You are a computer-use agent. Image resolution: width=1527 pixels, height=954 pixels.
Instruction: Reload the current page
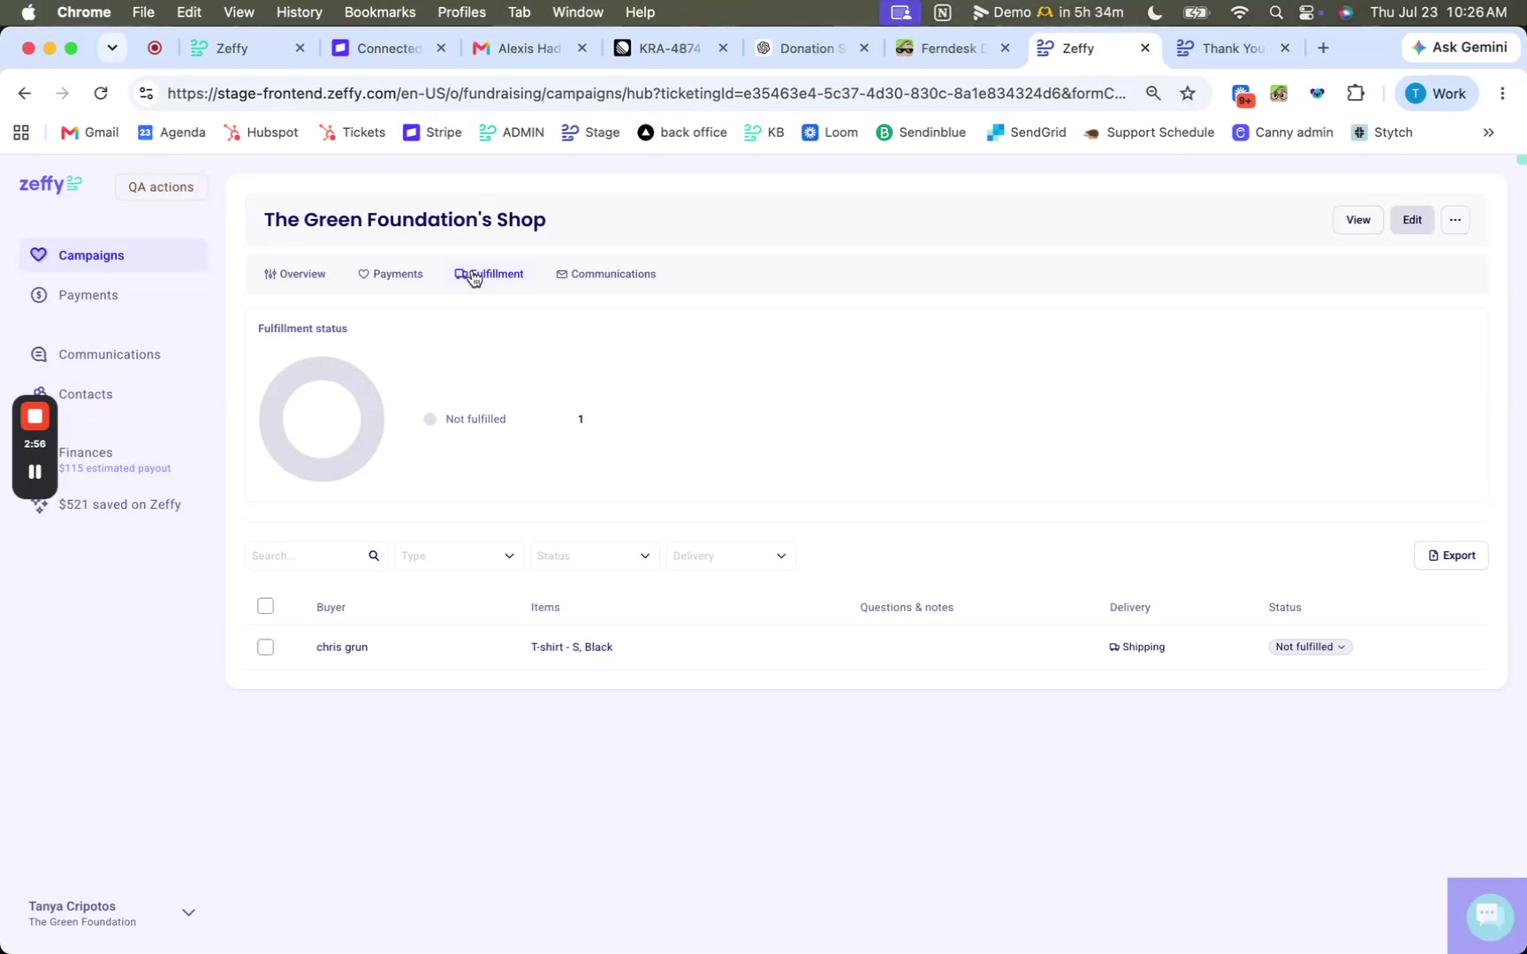point(101,94)
